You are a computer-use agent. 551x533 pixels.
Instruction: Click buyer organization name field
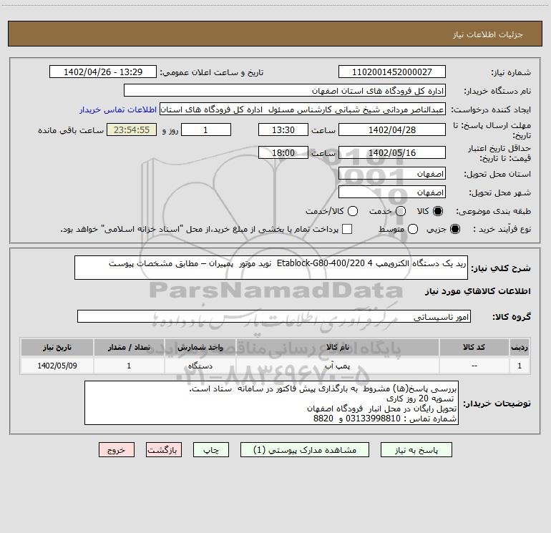point(285,91)
